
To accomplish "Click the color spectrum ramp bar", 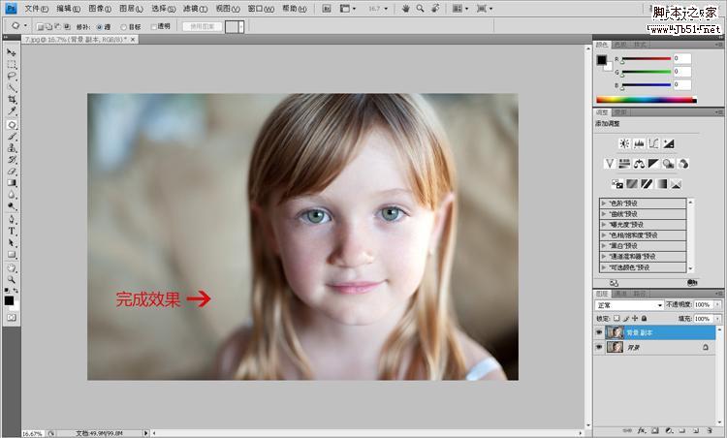I will pyautogui.click(x=647, y=99).
